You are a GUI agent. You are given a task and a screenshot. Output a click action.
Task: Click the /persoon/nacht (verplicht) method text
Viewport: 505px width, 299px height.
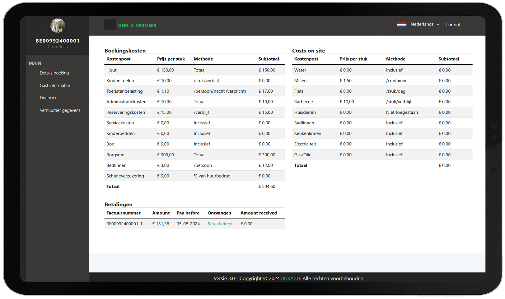pos(220,91)
